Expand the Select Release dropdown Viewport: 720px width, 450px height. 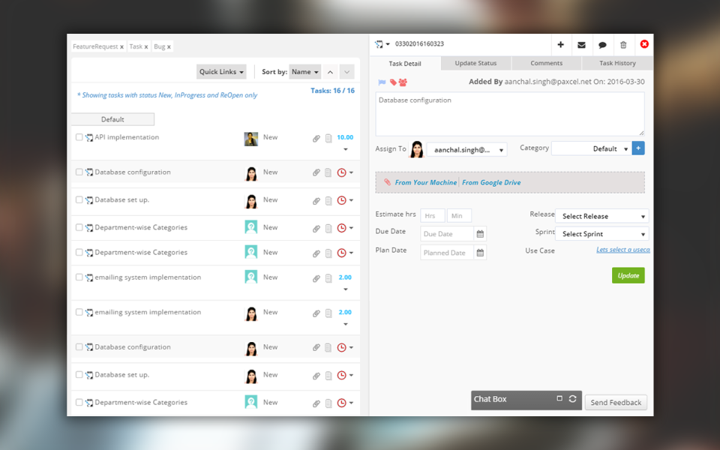pyautogui.click(x=601, y=216)
